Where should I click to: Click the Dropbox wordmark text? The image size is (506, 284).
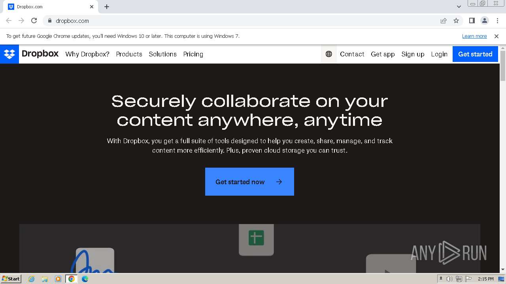click(x=40, y=54)
